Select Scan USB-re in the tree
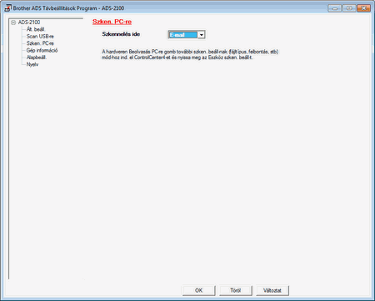This screenshot has height=301, width=375. click(40, 37)
